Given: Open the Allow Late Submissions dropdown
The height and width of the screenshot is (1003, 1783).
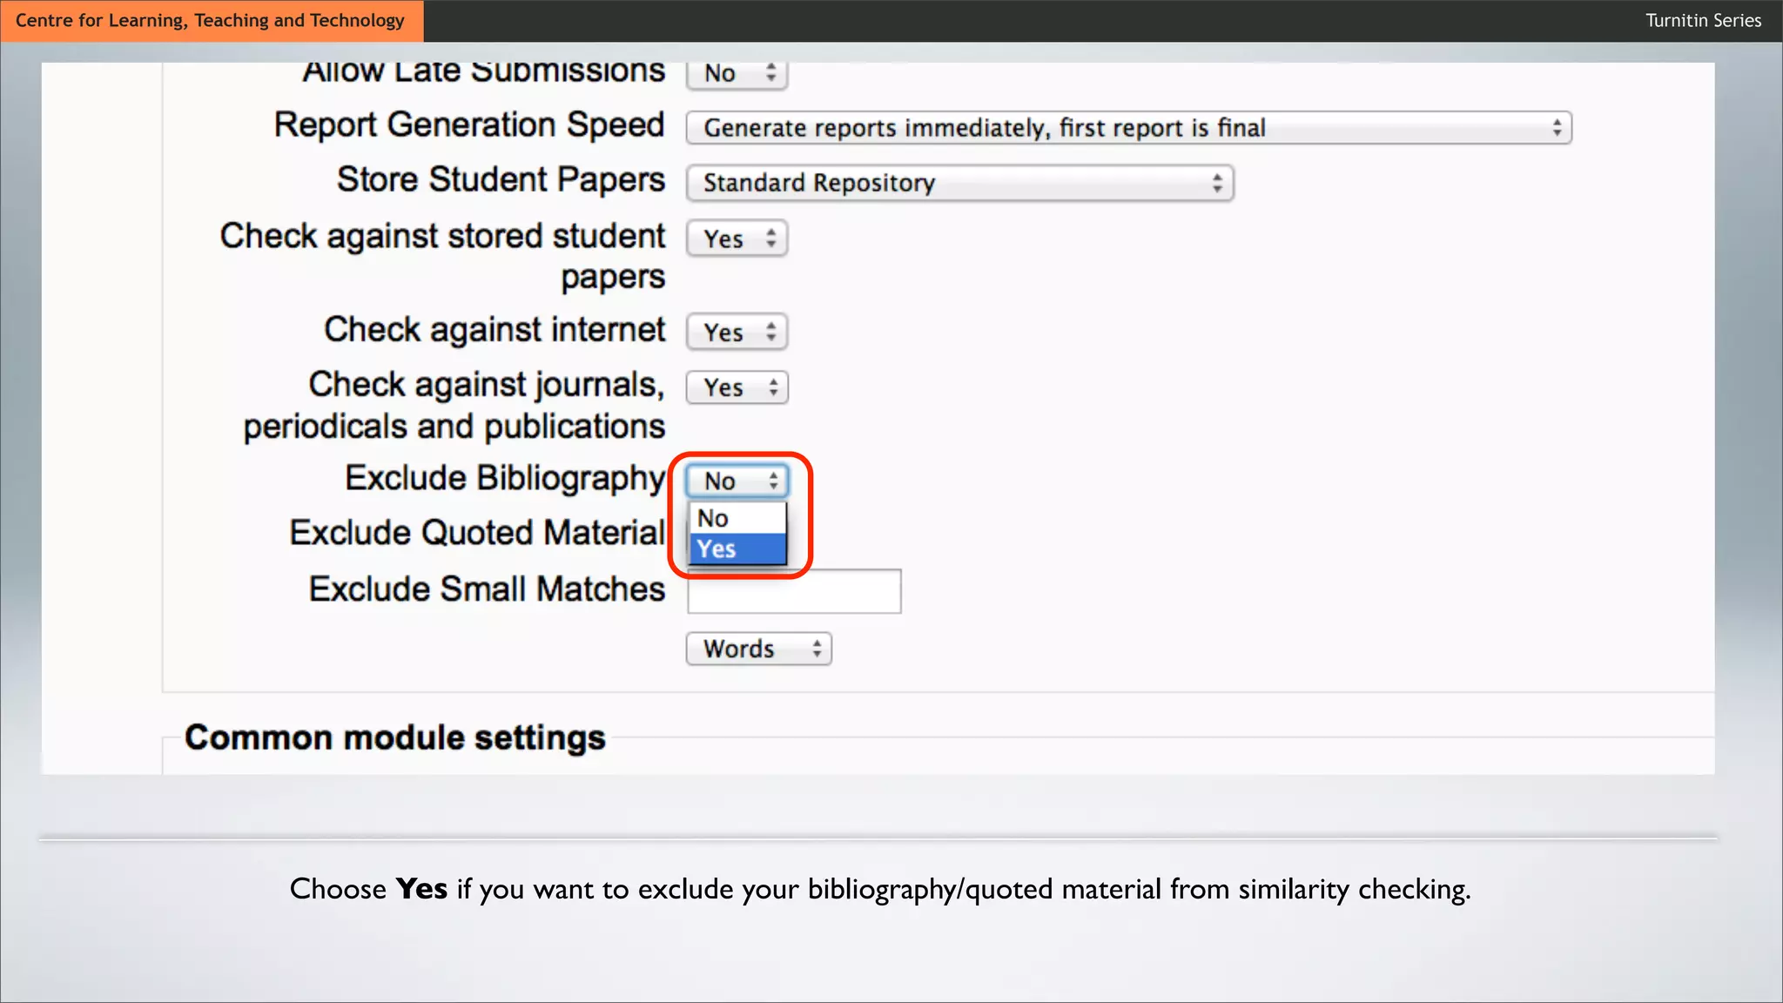Looking at the screenshot, I should click(x=737, y=74).
